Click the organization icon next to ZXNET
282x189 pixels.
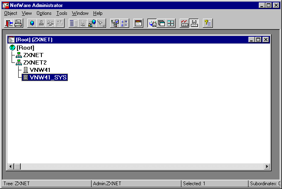19,55
